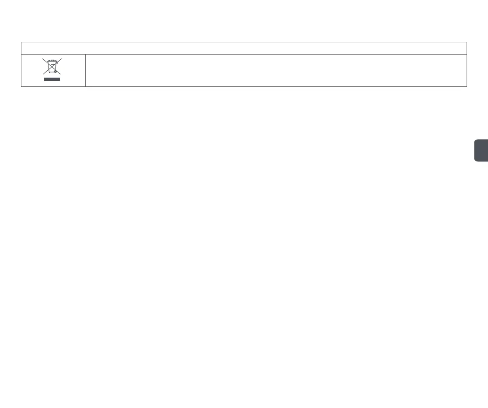Screen dimensions: 488x408
Task: Click the lid of the wheelie bin symbol
Action: (x=52, y=61)
